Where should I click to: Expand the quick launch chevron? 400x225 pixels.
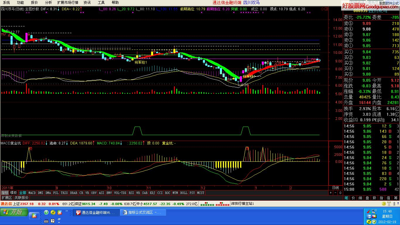(x=67, y=211)
